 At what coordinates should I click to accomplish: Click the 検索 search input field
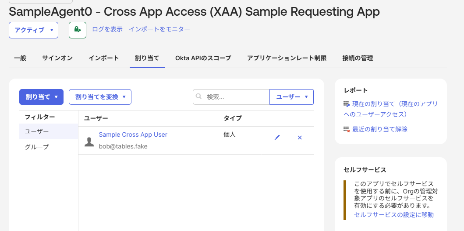tap(236, 97)
